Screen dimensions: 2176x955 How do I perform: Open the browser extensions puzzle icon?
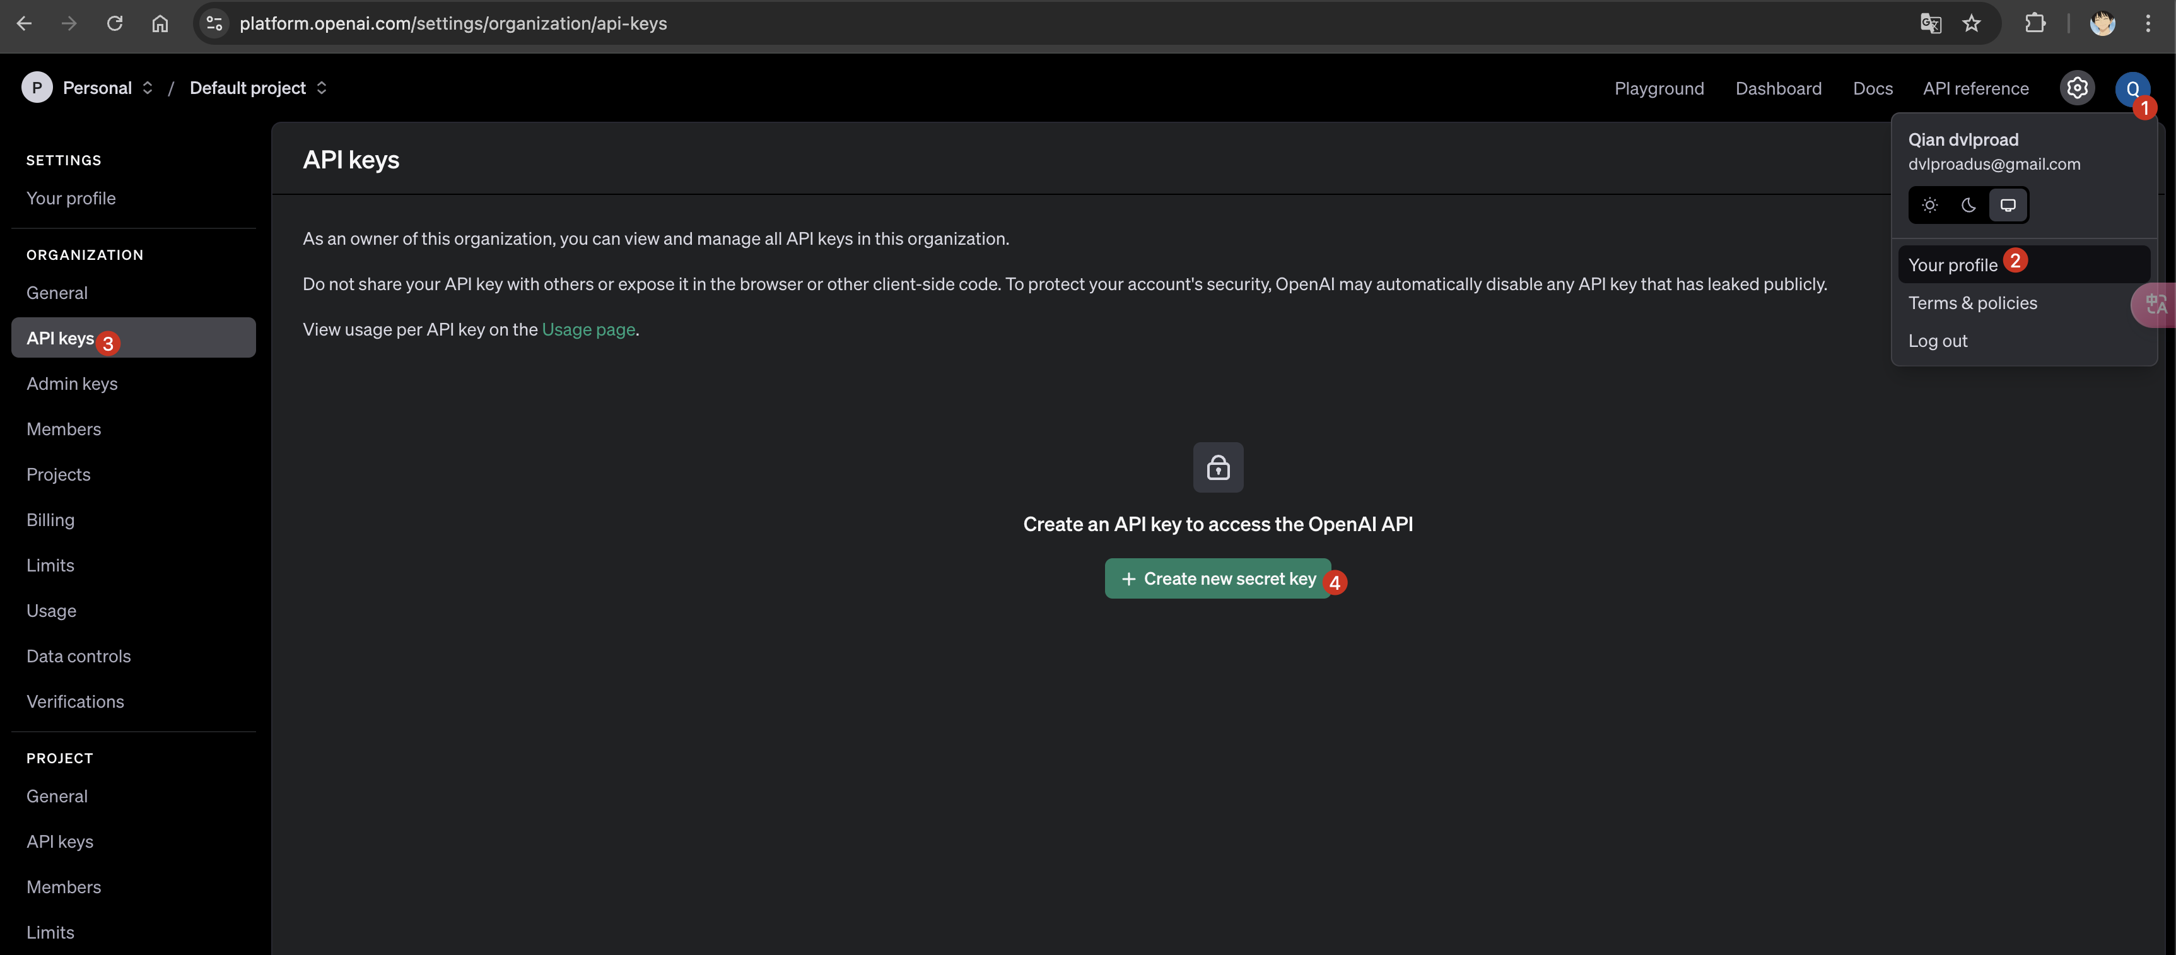tap(2035, 23)
